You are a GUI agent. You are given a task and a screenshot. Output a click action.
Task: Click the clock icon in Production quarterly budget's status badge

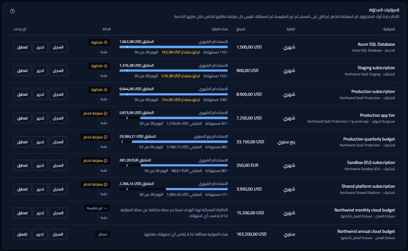point(105,137)
